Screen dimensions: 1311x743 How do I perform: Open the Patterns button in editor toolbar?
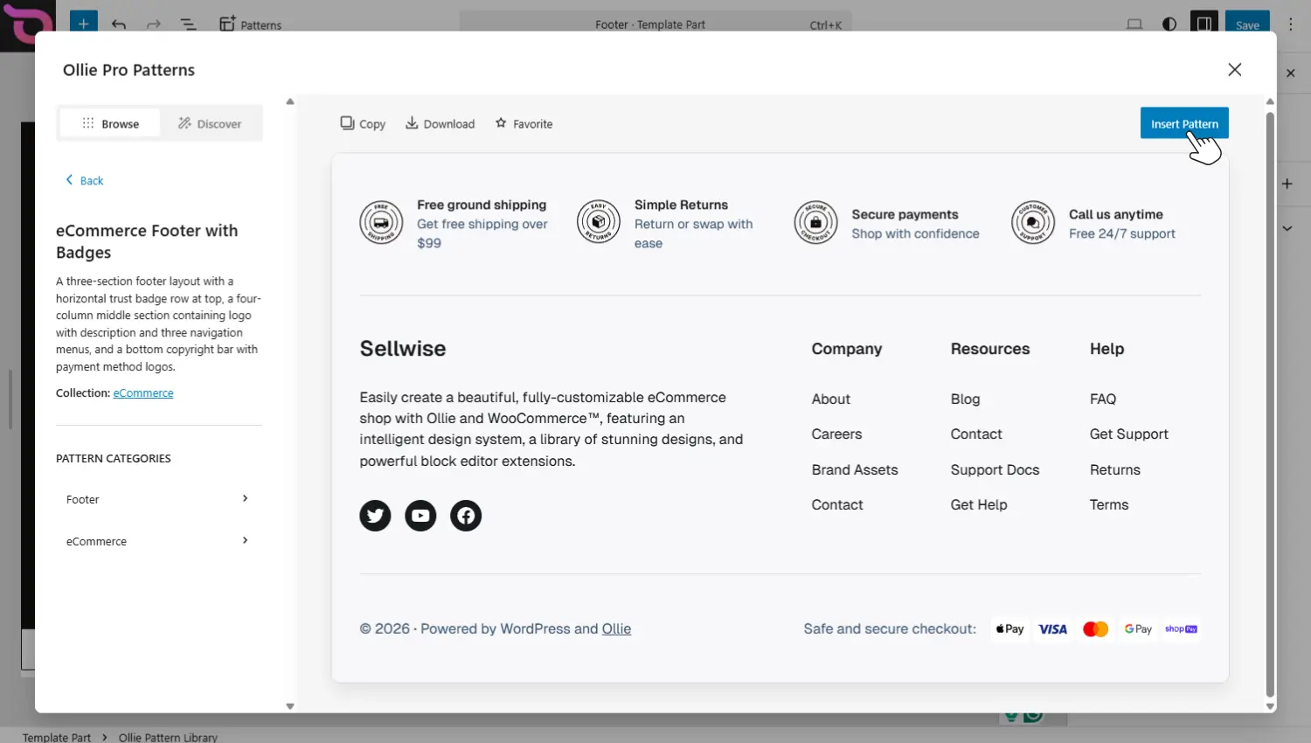[x=250, y=24]
